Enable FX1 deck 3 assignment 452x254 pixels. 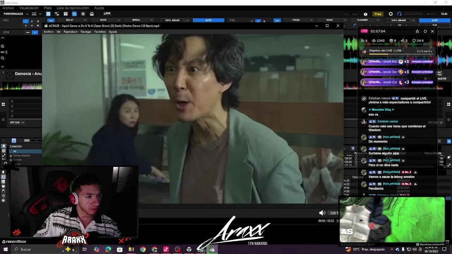click(x=25, y=25)
